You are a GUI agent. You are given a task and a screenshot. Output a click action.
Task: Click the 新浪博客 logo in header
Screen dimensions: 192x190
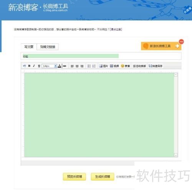(x=23, y=7)
